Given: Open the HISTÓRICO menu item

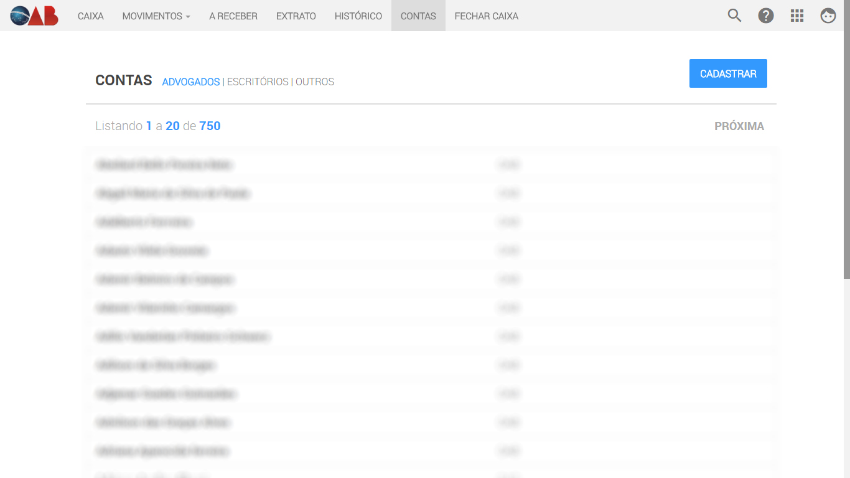Looking at the screenshot, I should click(358, 16).
